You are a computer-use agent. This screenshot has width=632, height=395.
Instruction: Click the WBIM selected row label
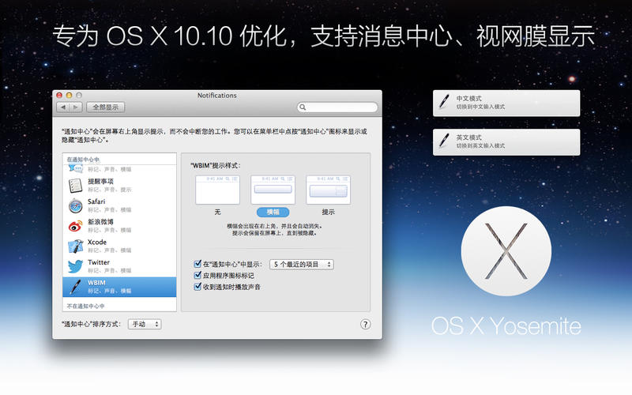coord(96,283)
